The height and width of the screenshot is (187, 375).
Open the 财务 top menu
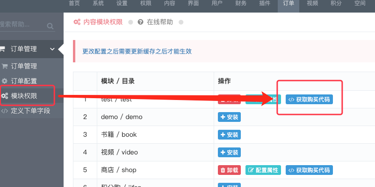241,3
